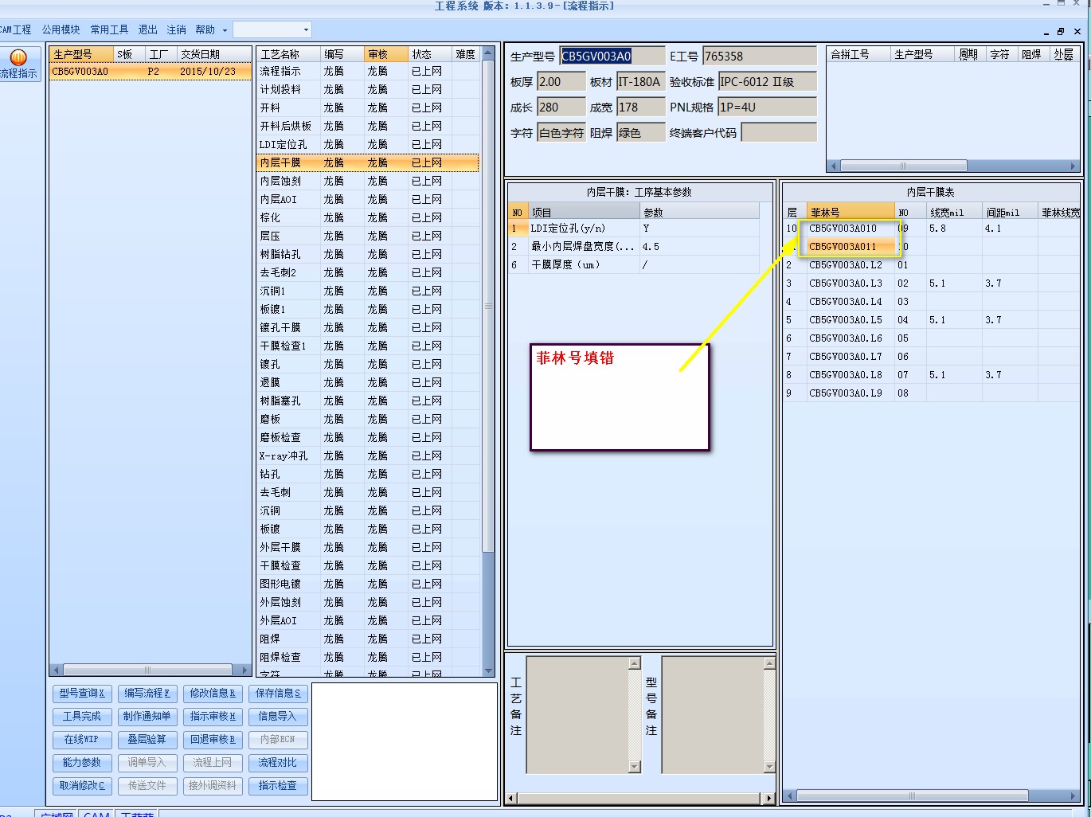
Task: Select the 计划投料 process row
Action: [369, 90]
